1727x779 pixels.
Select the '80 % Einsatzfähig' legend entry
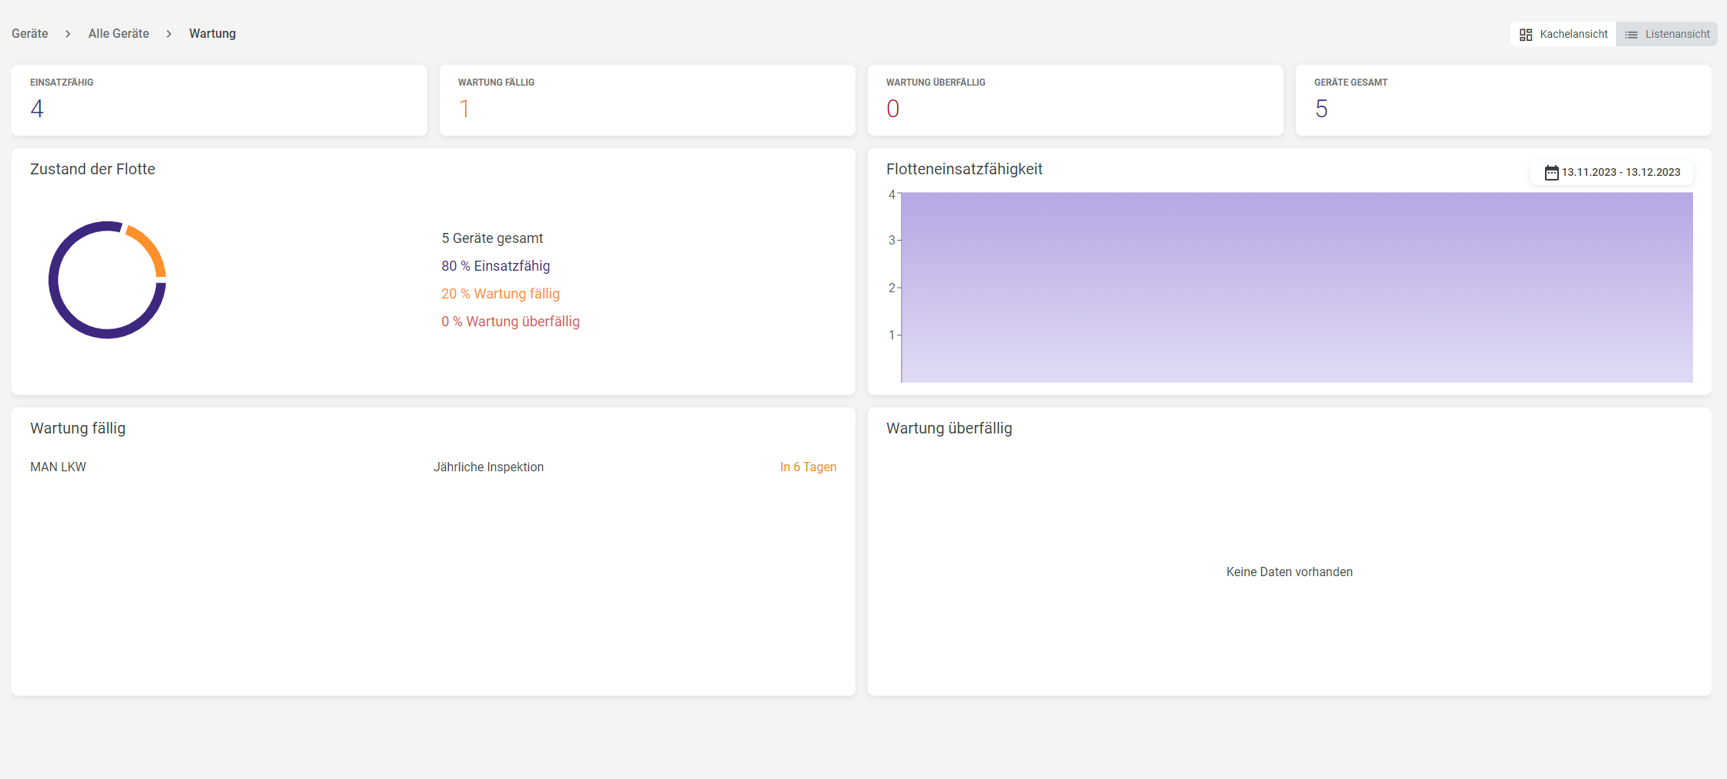tap(495, 266)
